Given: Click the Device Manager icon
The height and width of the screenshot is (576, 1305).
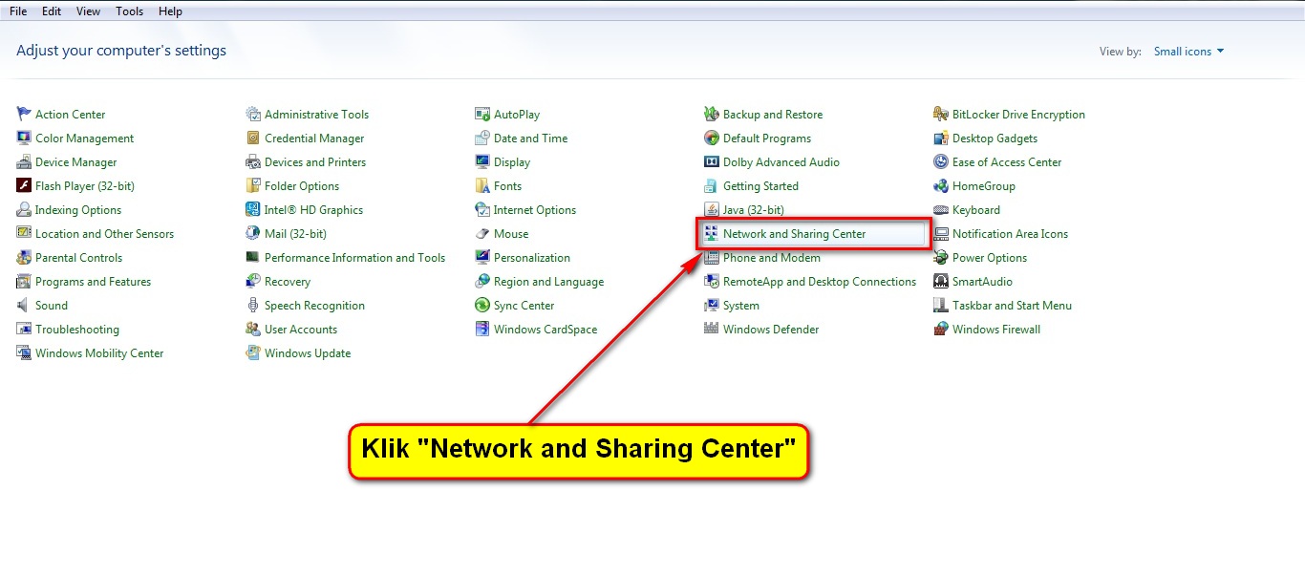Looking at the screenshot, I should click(x=24, y=162).
